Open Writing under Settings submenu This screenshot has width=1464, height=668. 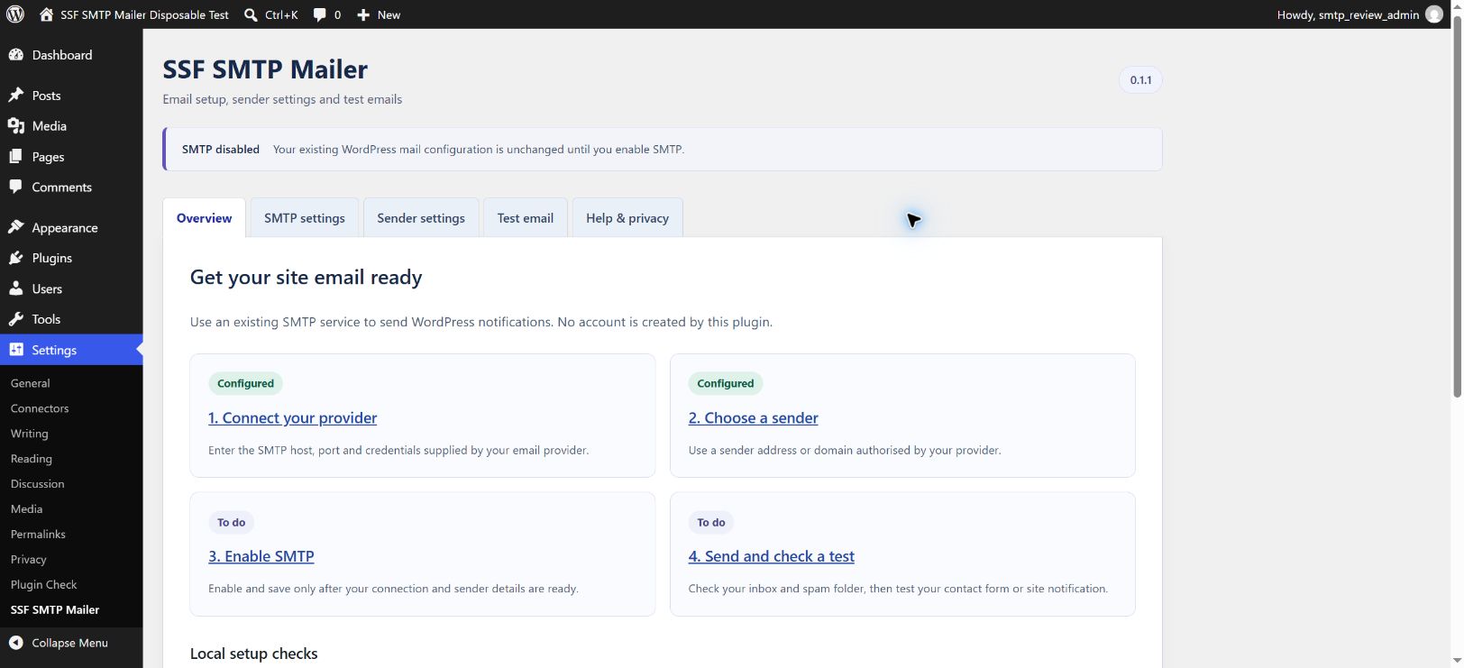click(30, 434)
